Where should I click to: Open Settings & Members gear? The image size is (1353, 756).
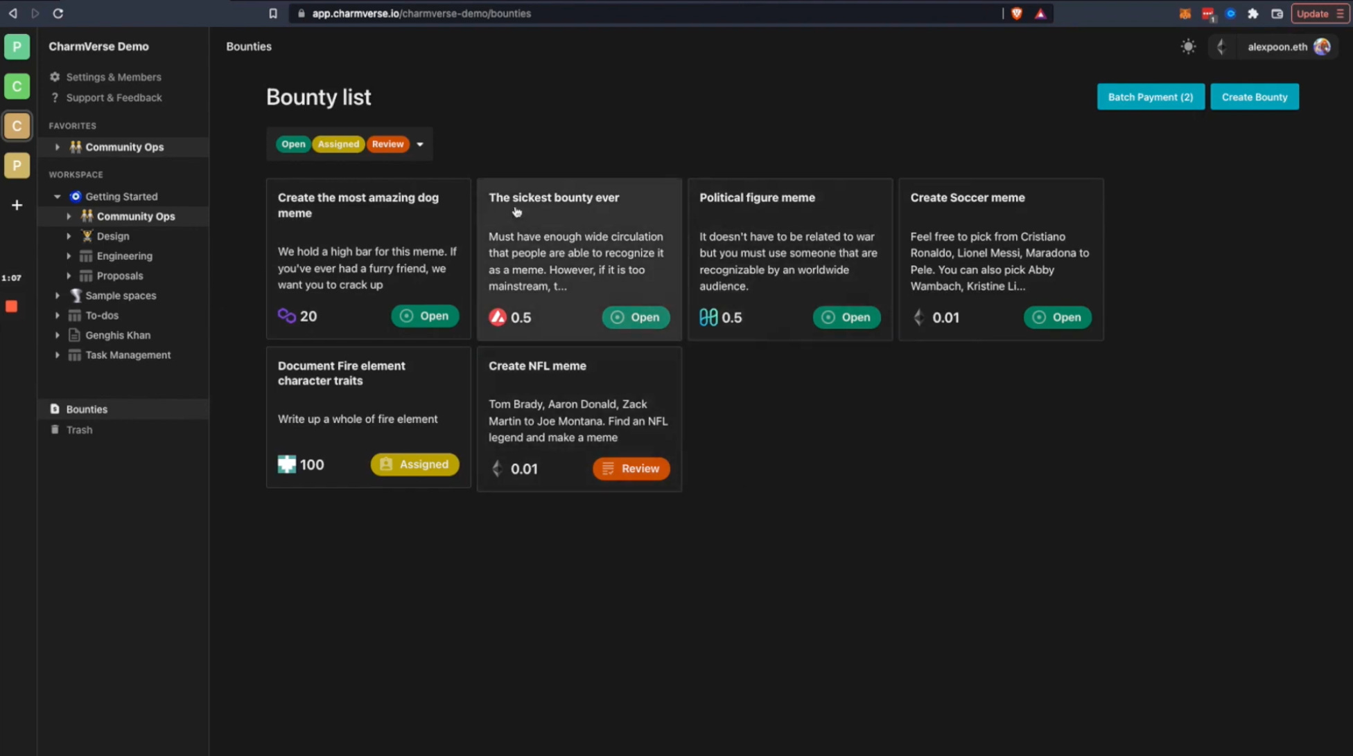pos(55,77)
